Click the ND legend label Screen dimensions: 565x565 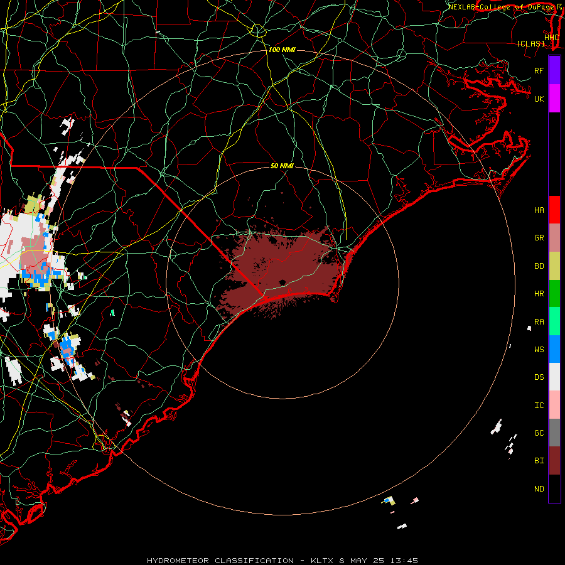pyautogui.click(x=539, y=489)
